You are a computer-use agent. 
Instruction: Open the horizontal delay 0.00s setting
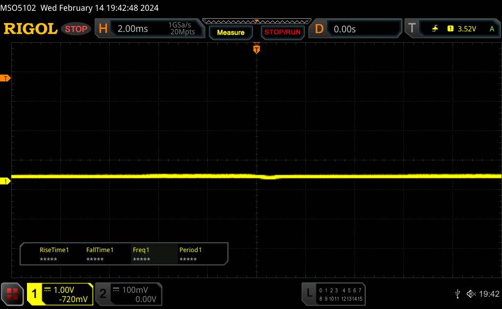[355, 29]
